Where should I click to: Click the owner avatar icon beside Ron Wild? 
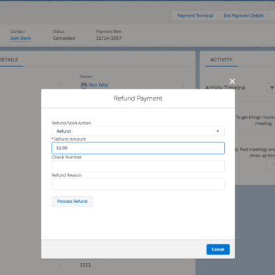click(84, 85)
